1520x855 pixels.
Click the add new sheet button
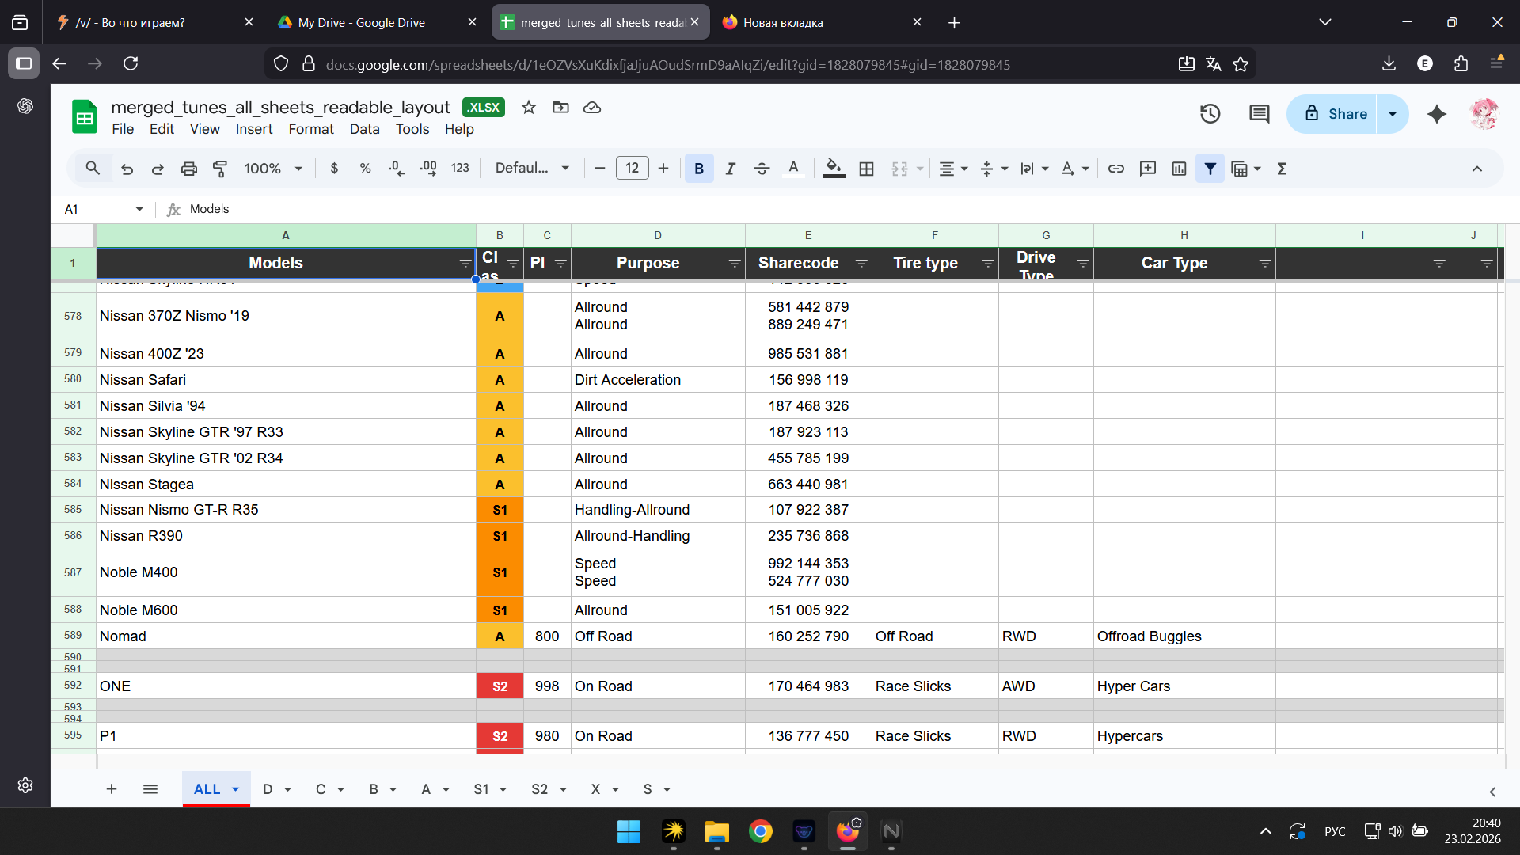pos(112,789)
